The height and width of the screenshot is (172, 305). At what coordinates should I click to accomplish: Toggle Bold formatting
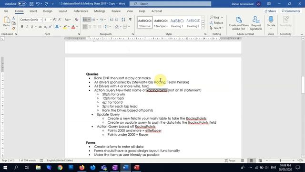point(22,27)
